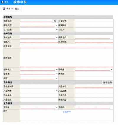This screenshot has width=118, height=125.
Task: Focus the 产品小类 field
Action: point(39,100)
